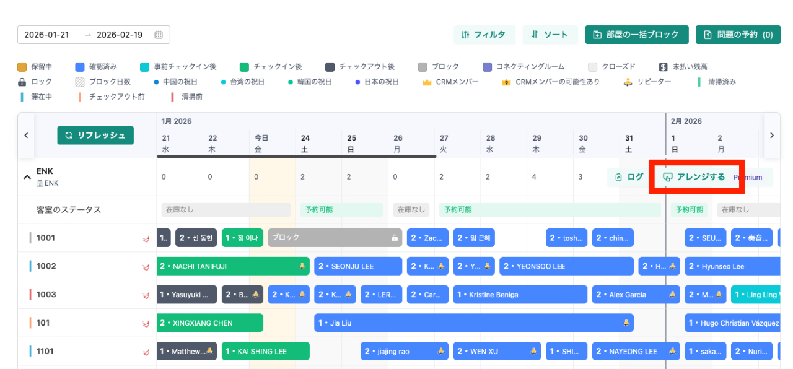Click 部屋の一括ブロック bulk block button

[x=636, y=35]
